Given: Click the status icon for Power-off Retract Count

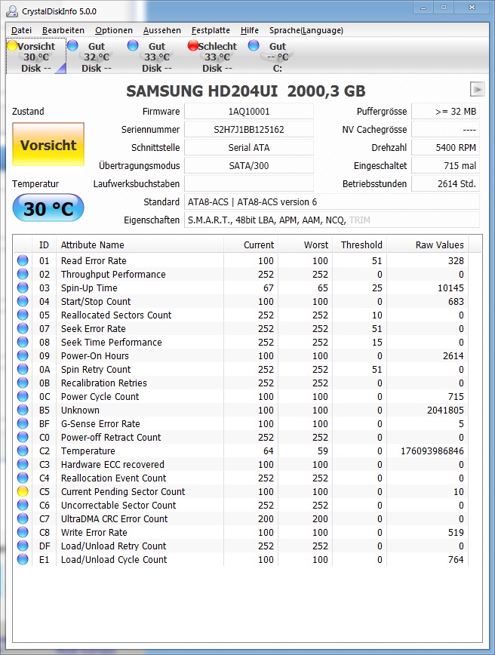Looking at the screenshot, I should pyautogui.click(x=23, y=437).
